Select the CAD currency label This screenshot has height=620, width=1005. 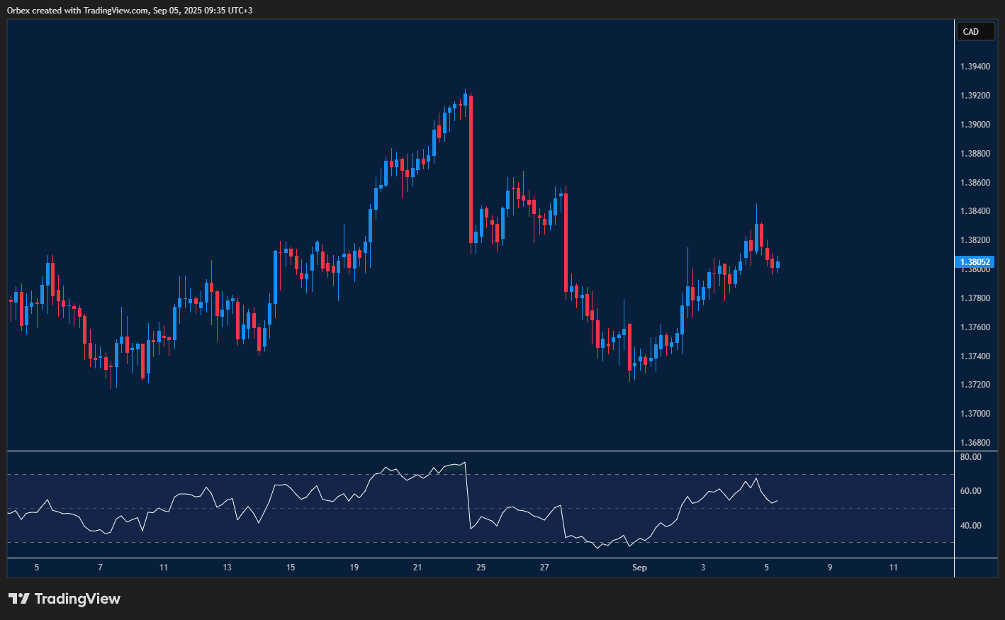975,31
